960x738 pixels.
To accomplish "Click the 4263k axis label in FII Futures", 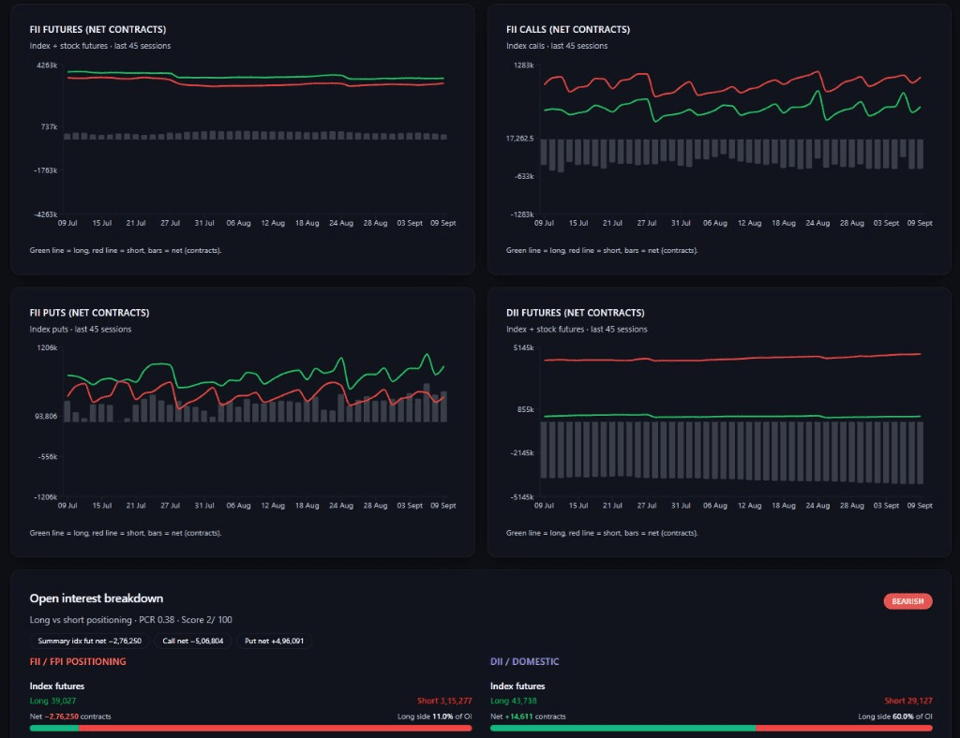I will (x=47, y=66).
